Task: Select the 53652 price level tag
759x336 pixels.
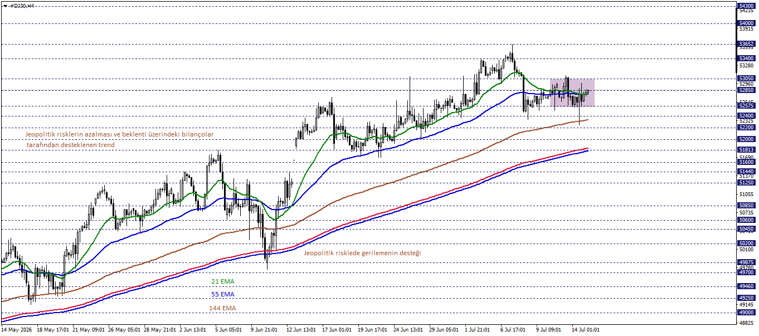Action: click(x=746, y=43)
